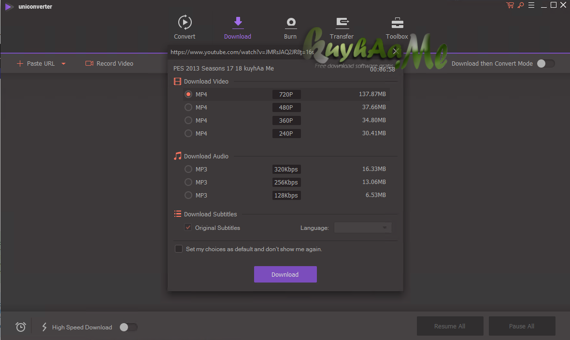This screenshot has height=340, width=570.
Task: Switch to the Download tab
Action: [237, 27]
